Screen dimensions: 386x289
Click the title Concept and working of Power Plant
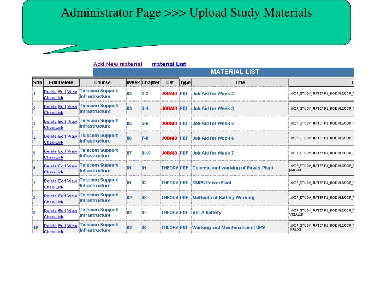click(233, 168)
